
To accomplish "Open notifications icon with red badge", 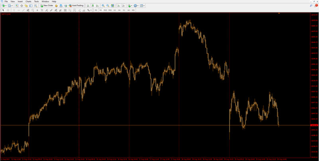I will 316,6.
